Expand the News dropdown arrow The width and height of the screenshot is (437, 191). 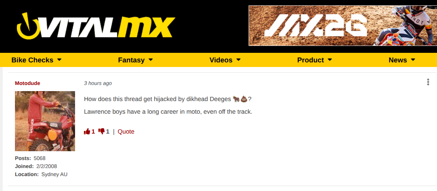click(413, 60)
